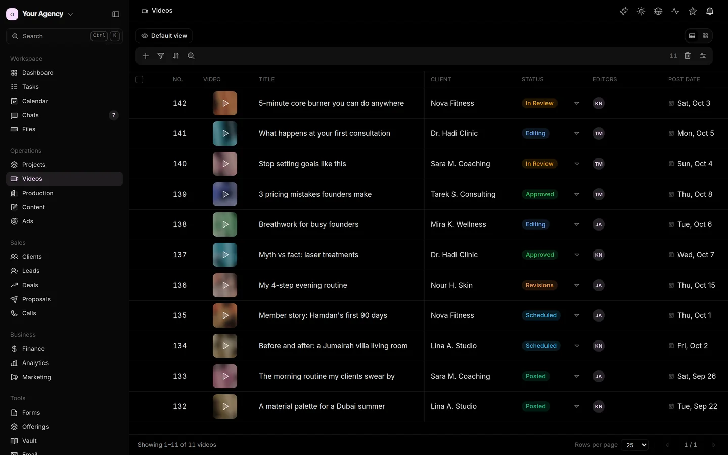Open the notifications bell

(x=710, y=11)
